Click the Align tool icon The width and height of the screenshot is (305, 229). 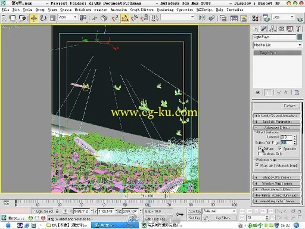pos(211,18)
